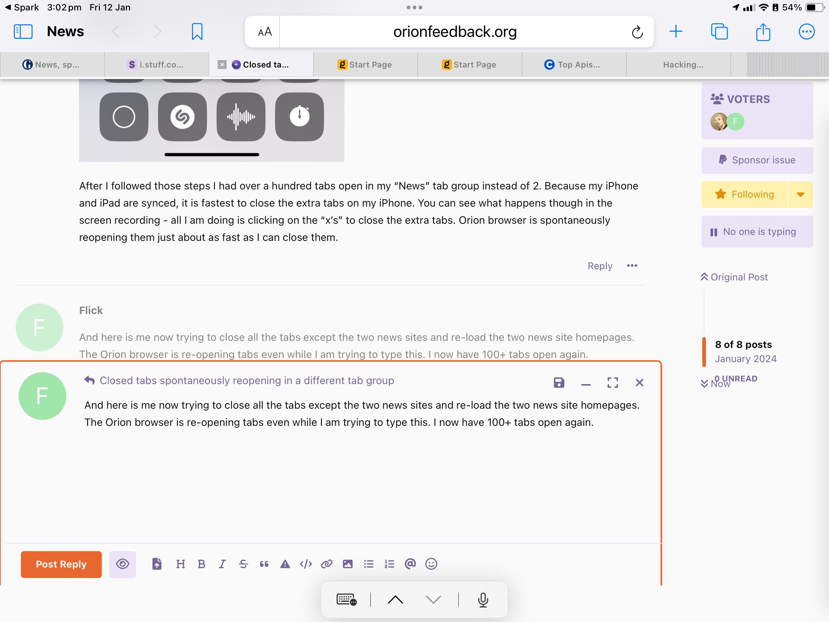Expand the reply thread ellipsis menu

point(632,265)
